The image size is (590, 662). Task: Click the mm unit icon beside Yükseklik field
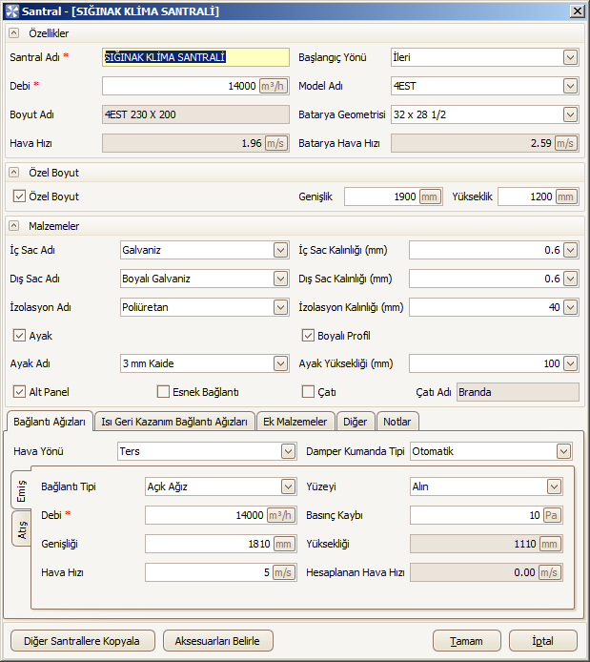(565, 197)
